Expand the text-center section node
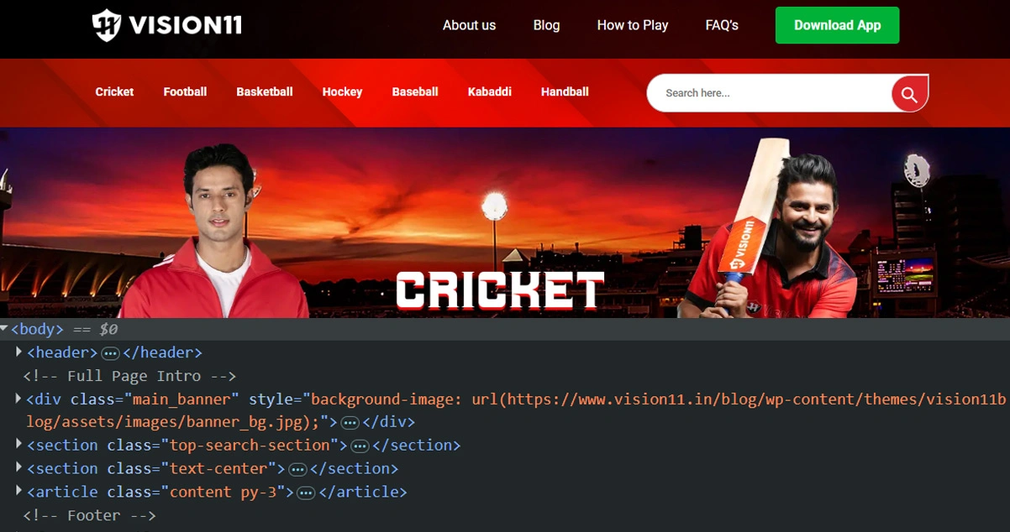This screenshot has height=532, width=1010. tap(19, 468)
